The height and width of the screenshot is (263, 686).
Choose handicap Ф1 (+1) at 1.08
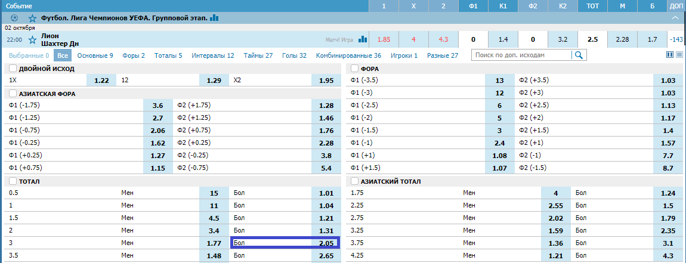click(500, 155)
